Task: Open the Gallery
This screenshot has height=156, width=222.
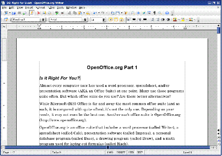Action: coord(144,13)
